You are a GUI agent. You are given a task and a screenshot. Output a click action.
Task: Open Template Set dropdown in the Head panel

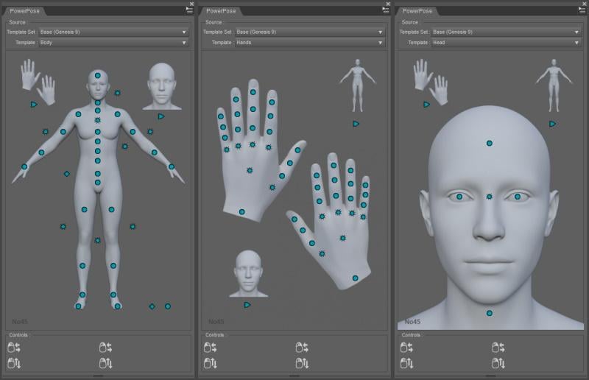click(506, 32)
